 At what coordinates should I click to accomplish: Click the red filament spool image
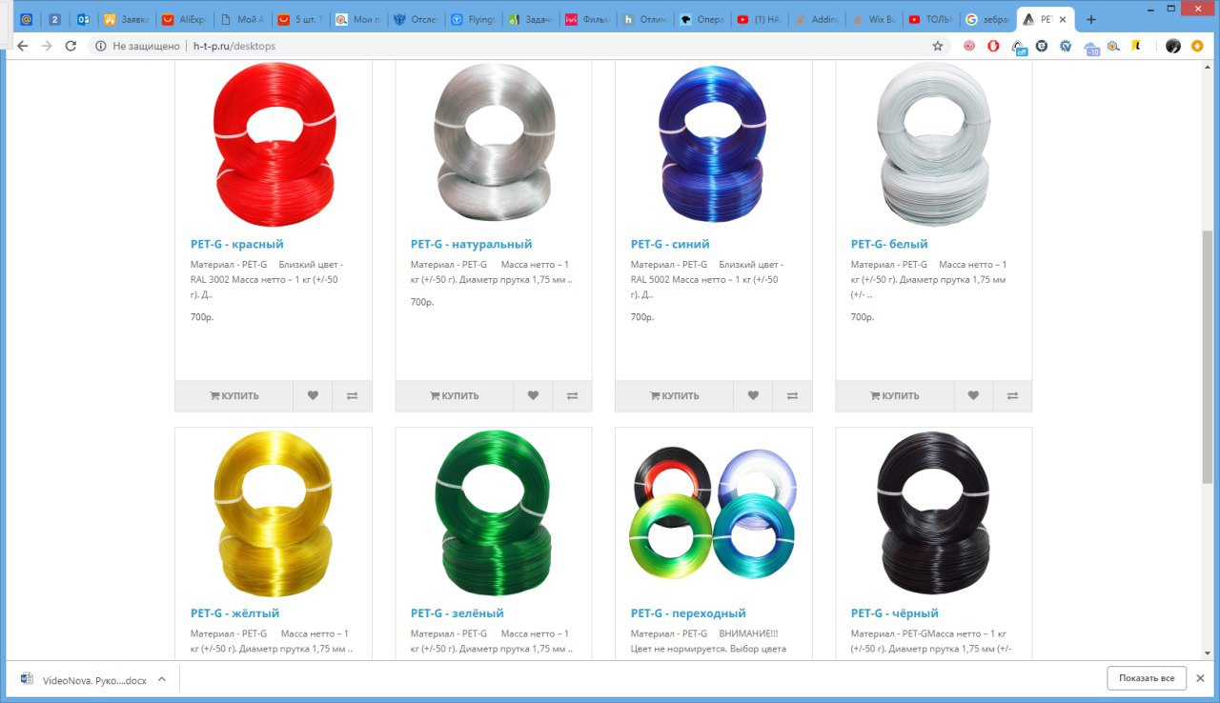point(274,144)
